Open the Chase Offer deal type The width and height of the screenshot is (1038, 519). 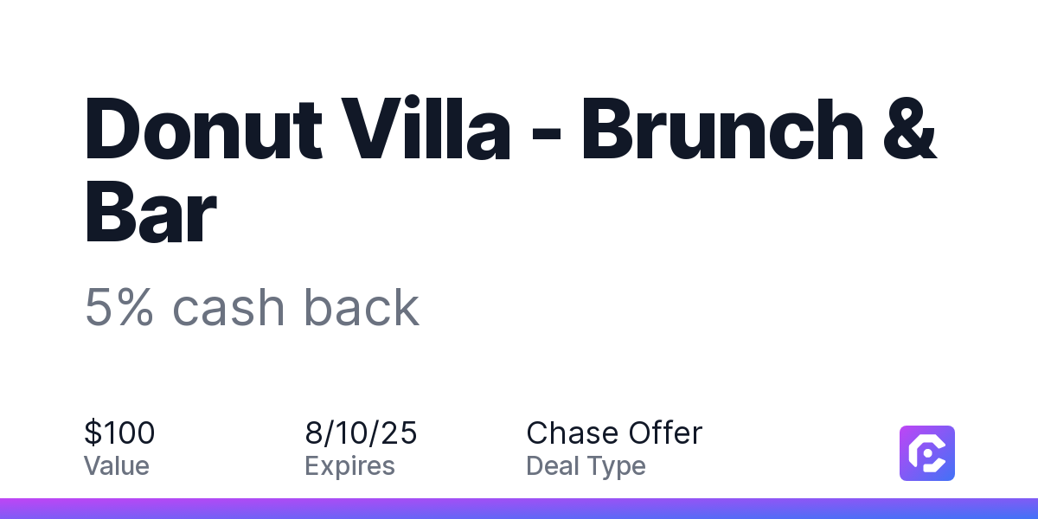click(614, 432)
